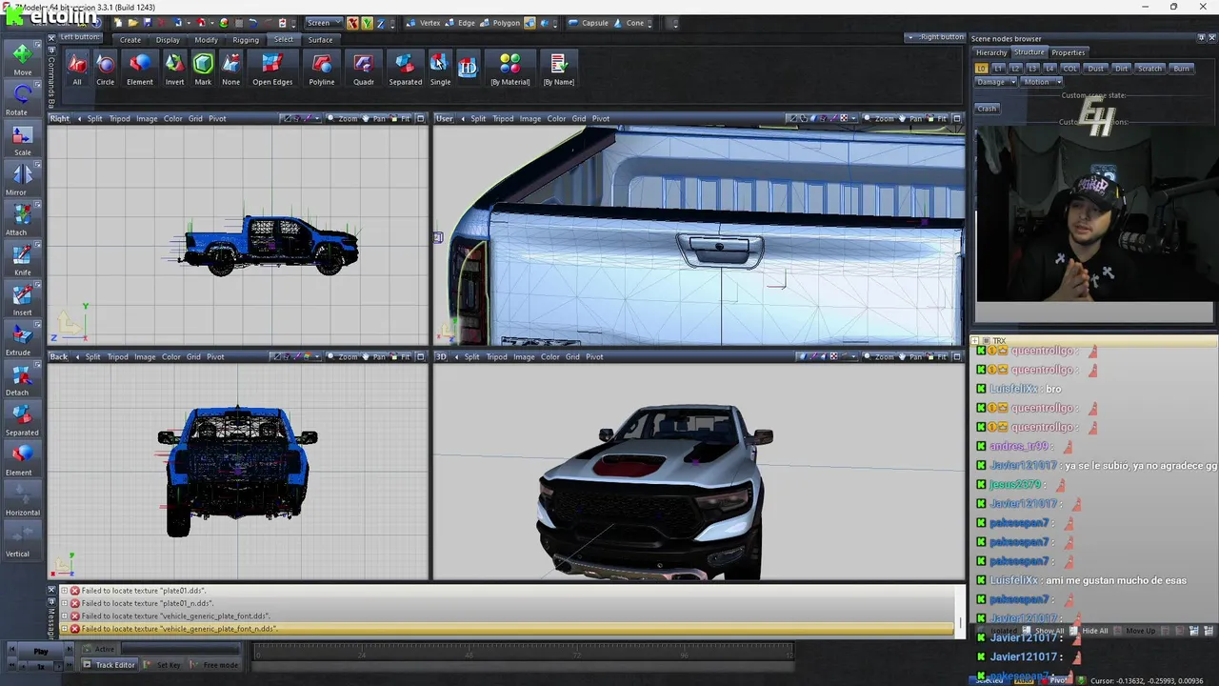Click the Element tool in left sidebar
Image resolution: width=1219 pixels, height=686 pixels.
tap(22, 459)
